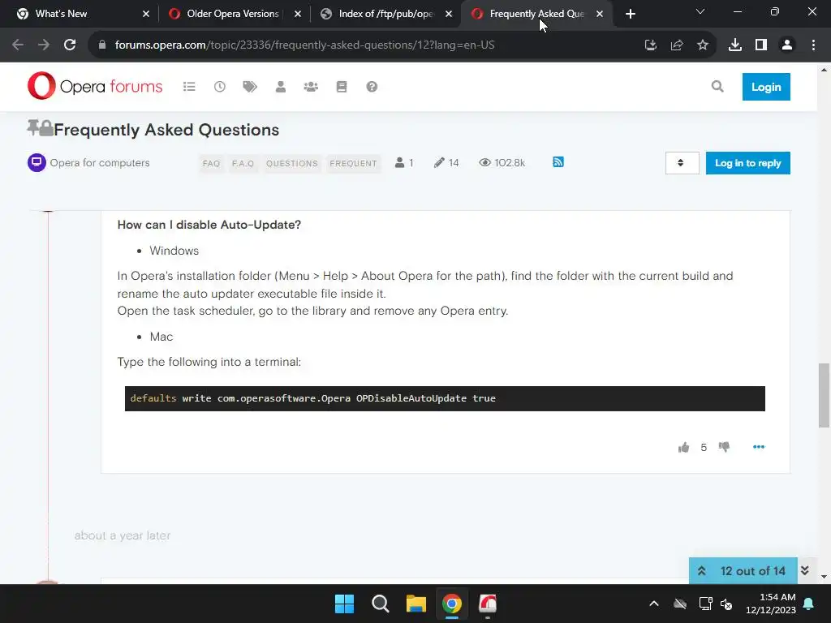
Task: Toggle the Chrome side panel icon
Action: 761,45
